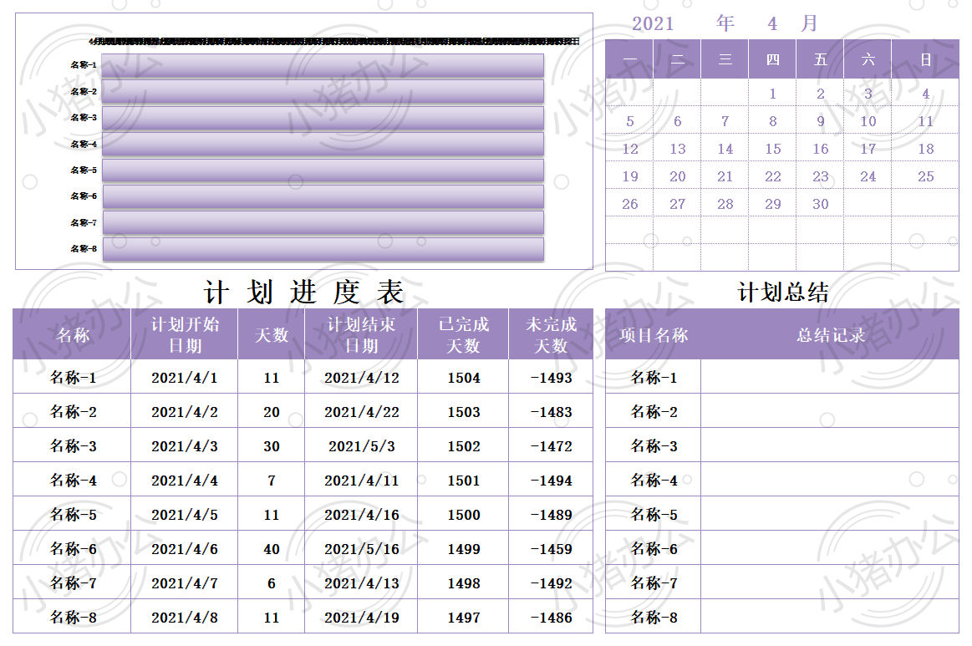Click completed days cell 1503
The width and height of the screenshot is (972, 646).
coord(463,412)
